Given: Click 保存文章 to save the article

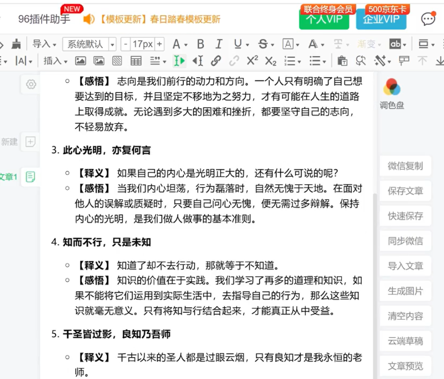Looking at the screenshot, I should (x=405, y=191).
